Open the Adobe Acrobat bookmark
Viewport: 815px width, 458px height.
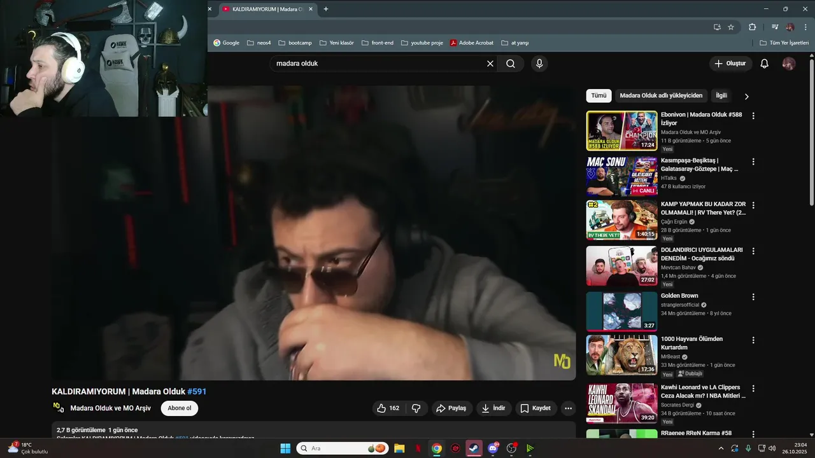click(x=472, y=43)
